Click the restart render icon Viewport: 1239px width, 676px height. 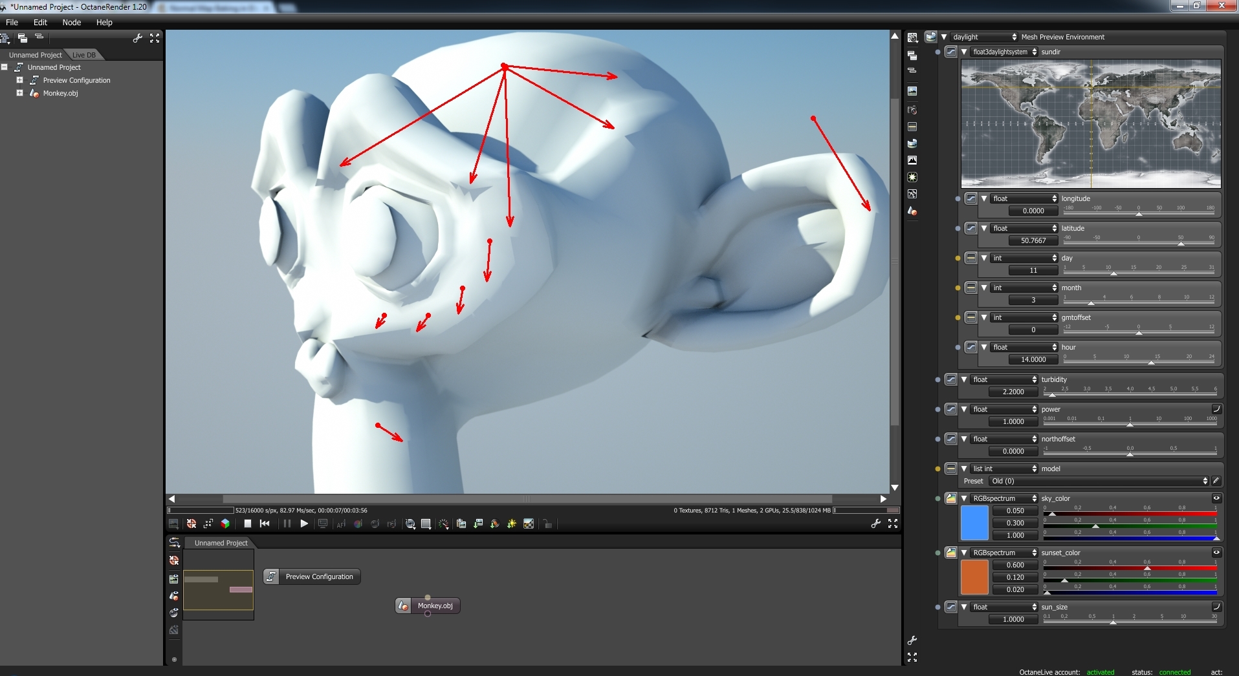pyautogui.click(x=265, y=524)
